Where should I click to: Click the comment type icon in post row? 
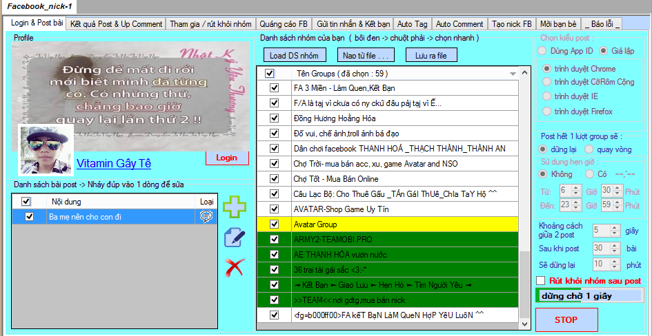click(x=206, y=216)
